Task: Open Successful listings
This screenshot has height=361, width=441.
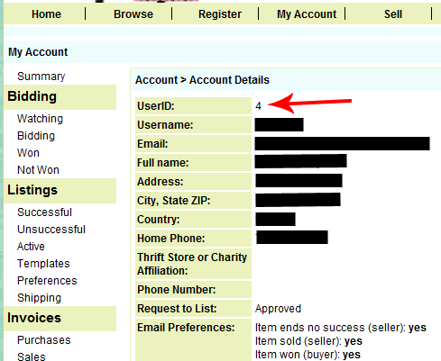Action: coord(44,212)
